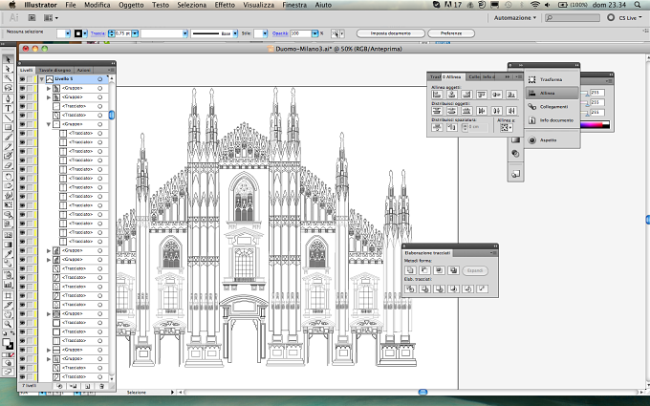Image resolution: width=650 pixels, height=406 pixels.
Task: Select the Rectangle shape tool
Action: (8, 127)
